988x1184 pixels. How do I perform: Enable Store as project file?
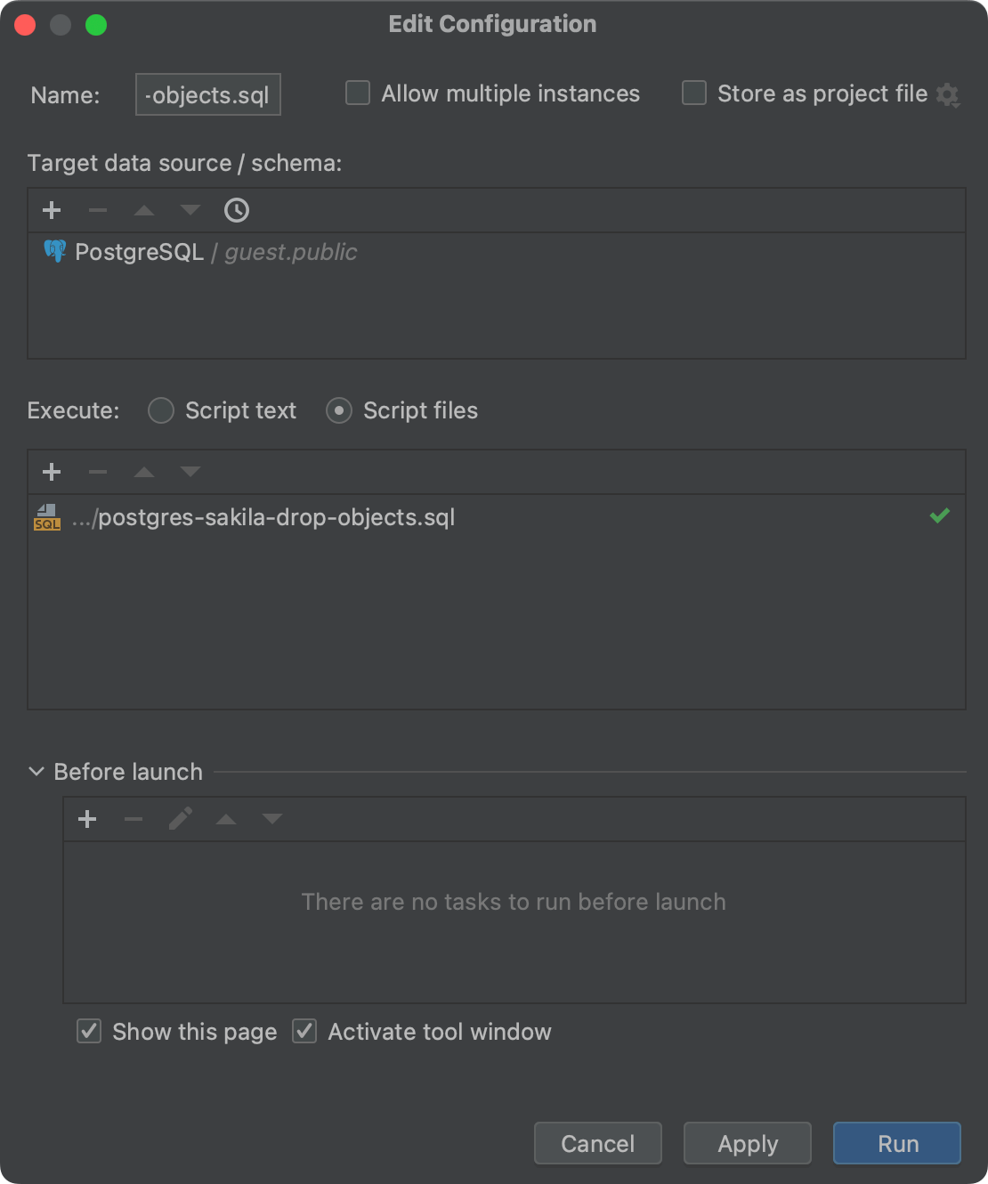coord(693,93)
